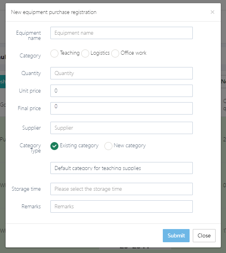
Task: Switch to the New category radio option
Action: [x=108, y=146]
